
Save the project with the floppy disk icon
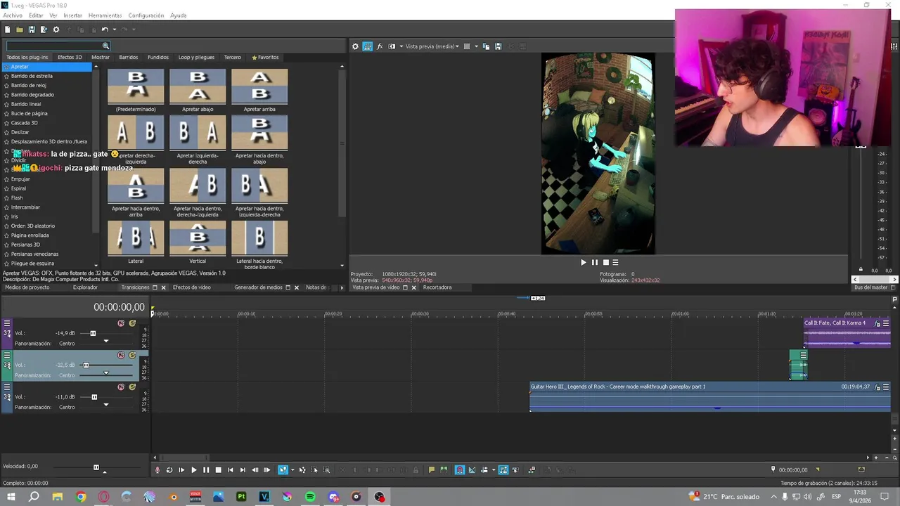[32, 30]
